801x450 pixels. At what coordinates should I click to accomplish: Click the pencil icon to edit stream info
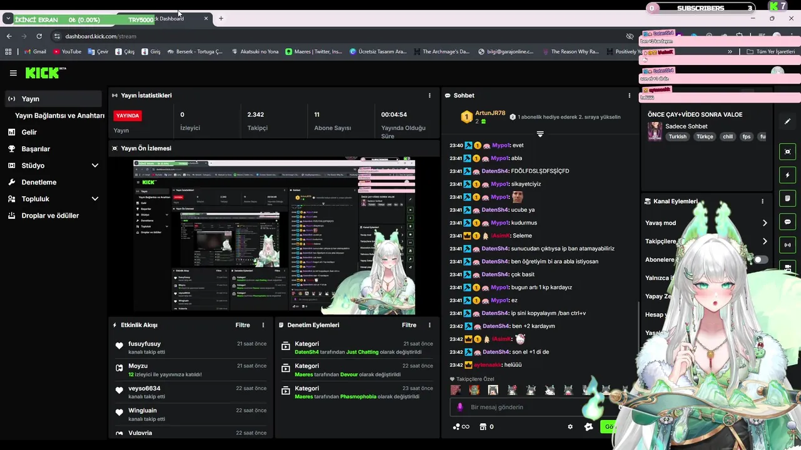click(x=787, y=121)
